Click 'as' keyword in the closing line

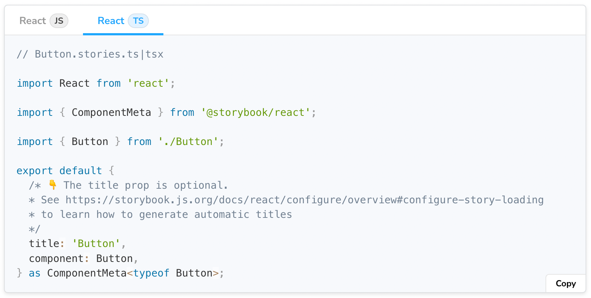click(x=35, y=273)
